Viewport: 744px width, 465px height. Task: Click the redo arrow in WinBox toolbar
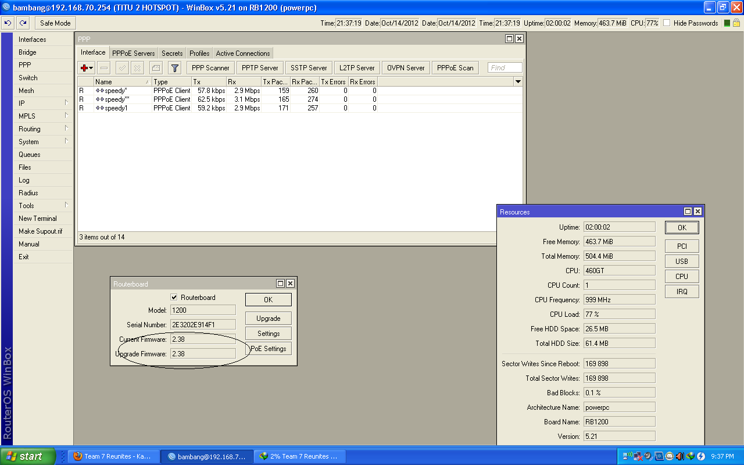[x=23, y=23]
